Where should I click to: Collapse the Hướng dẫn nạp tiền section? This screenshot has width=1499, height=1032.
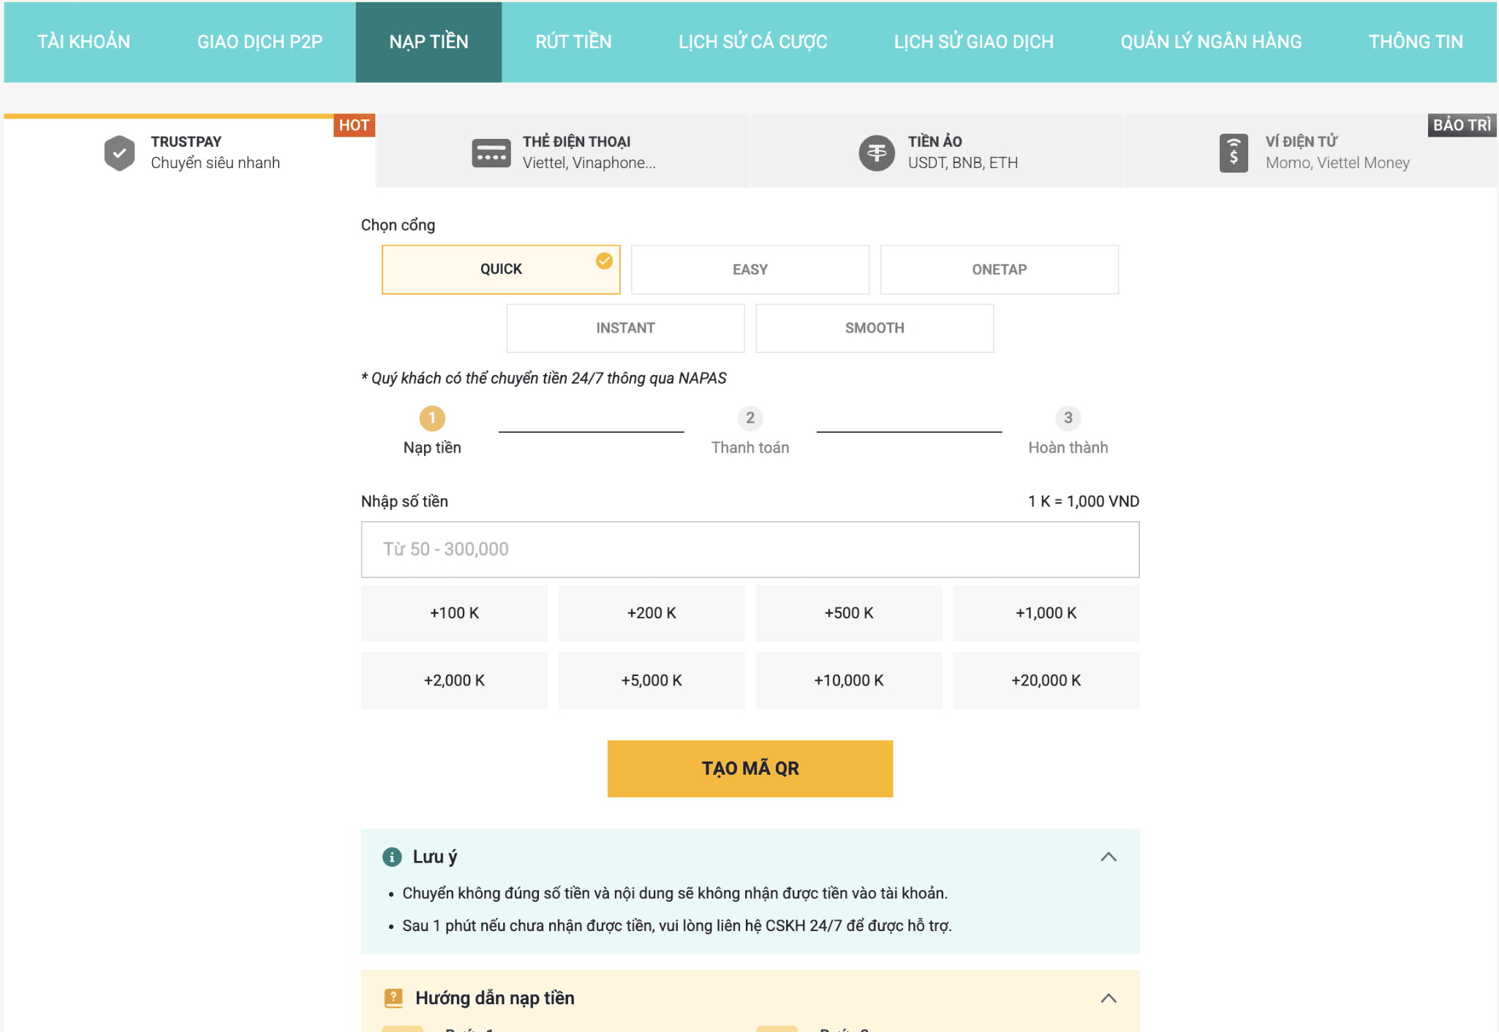(1109, 998)
